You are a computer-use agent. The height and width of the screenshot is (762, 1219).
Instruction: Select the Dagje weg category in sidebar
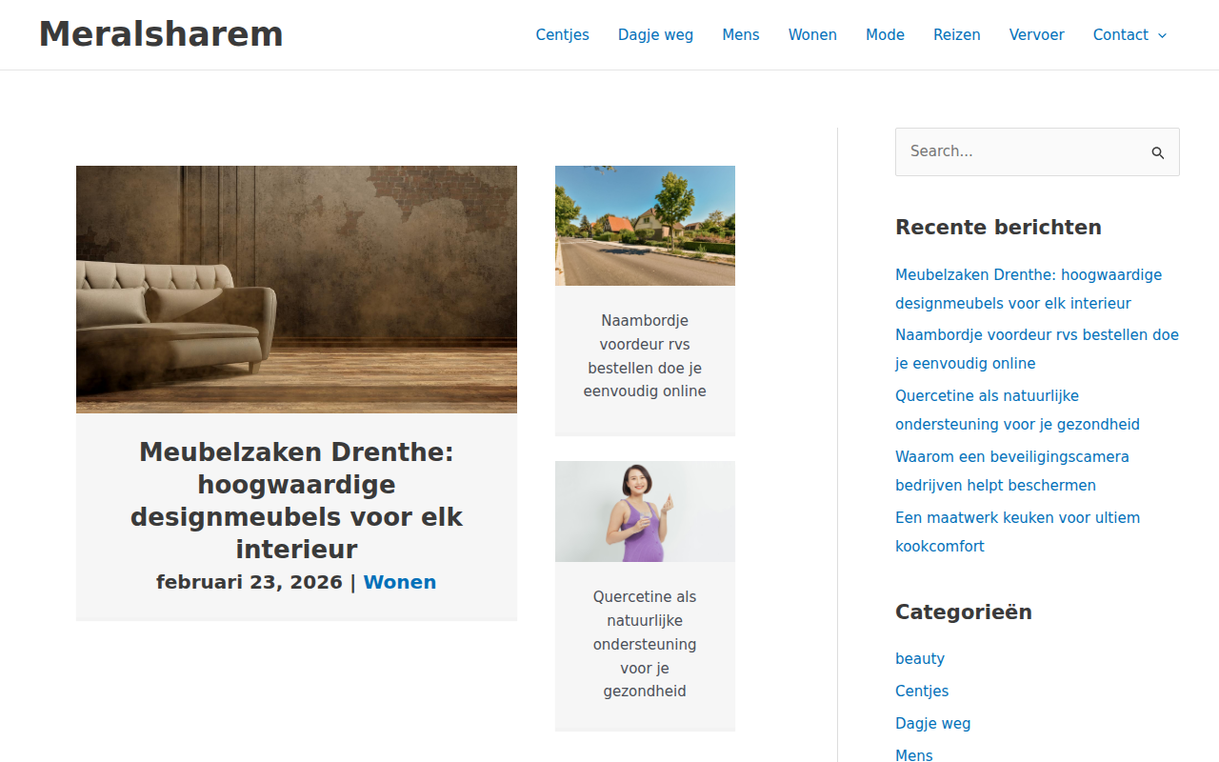[933, 723]
